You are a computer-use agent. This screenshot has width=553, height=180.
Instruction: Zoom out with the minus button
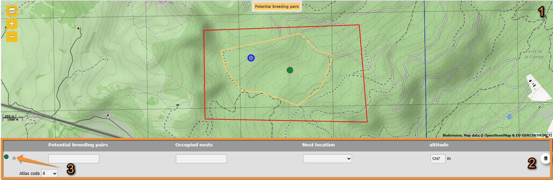(12, 37)
